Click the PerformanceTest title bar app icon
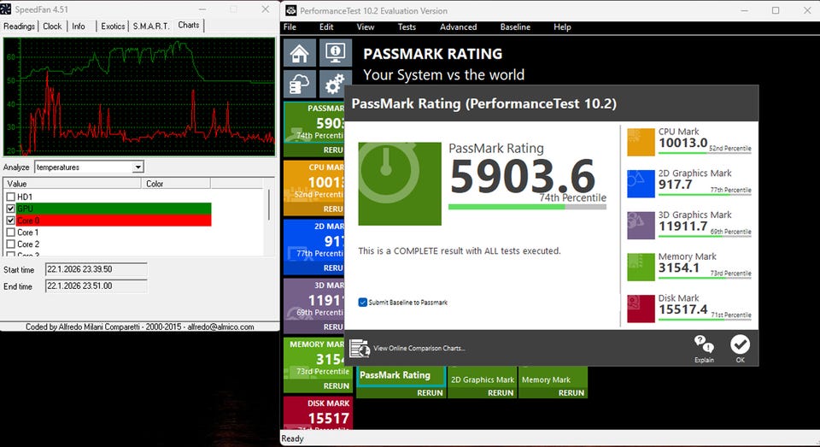 point(290,10)
